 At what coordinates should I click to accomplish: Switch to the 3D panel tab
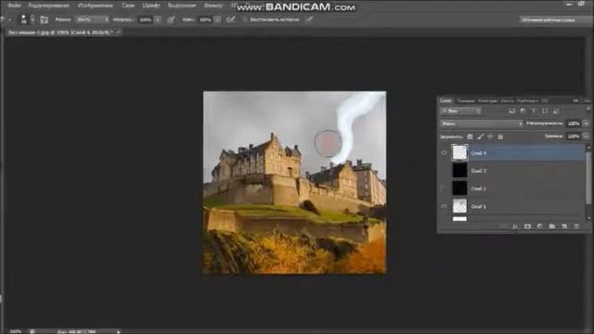click(545, 101)
